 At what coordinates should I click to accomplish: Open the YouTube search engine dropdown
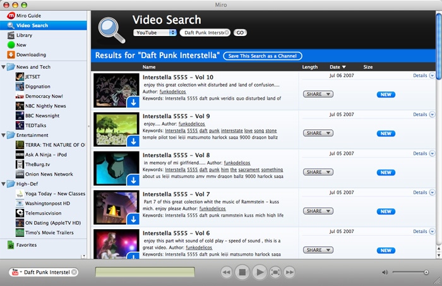[155, 32]
